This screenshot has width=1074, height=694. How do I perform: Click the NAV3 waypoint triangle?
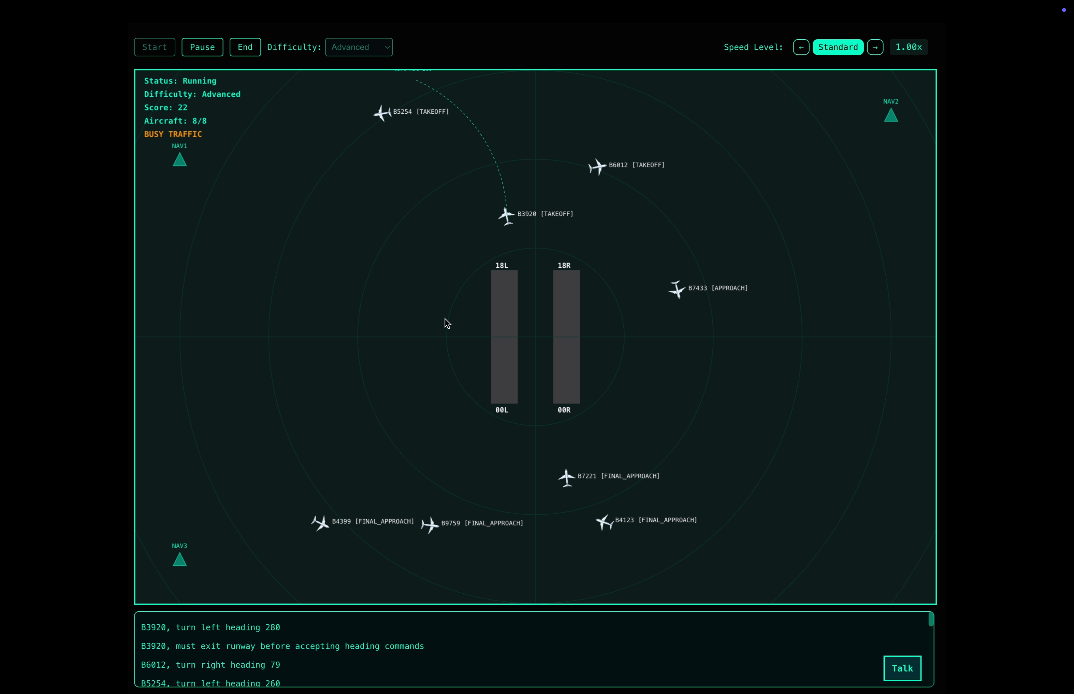pyautogui.click(x=180, y=559)
